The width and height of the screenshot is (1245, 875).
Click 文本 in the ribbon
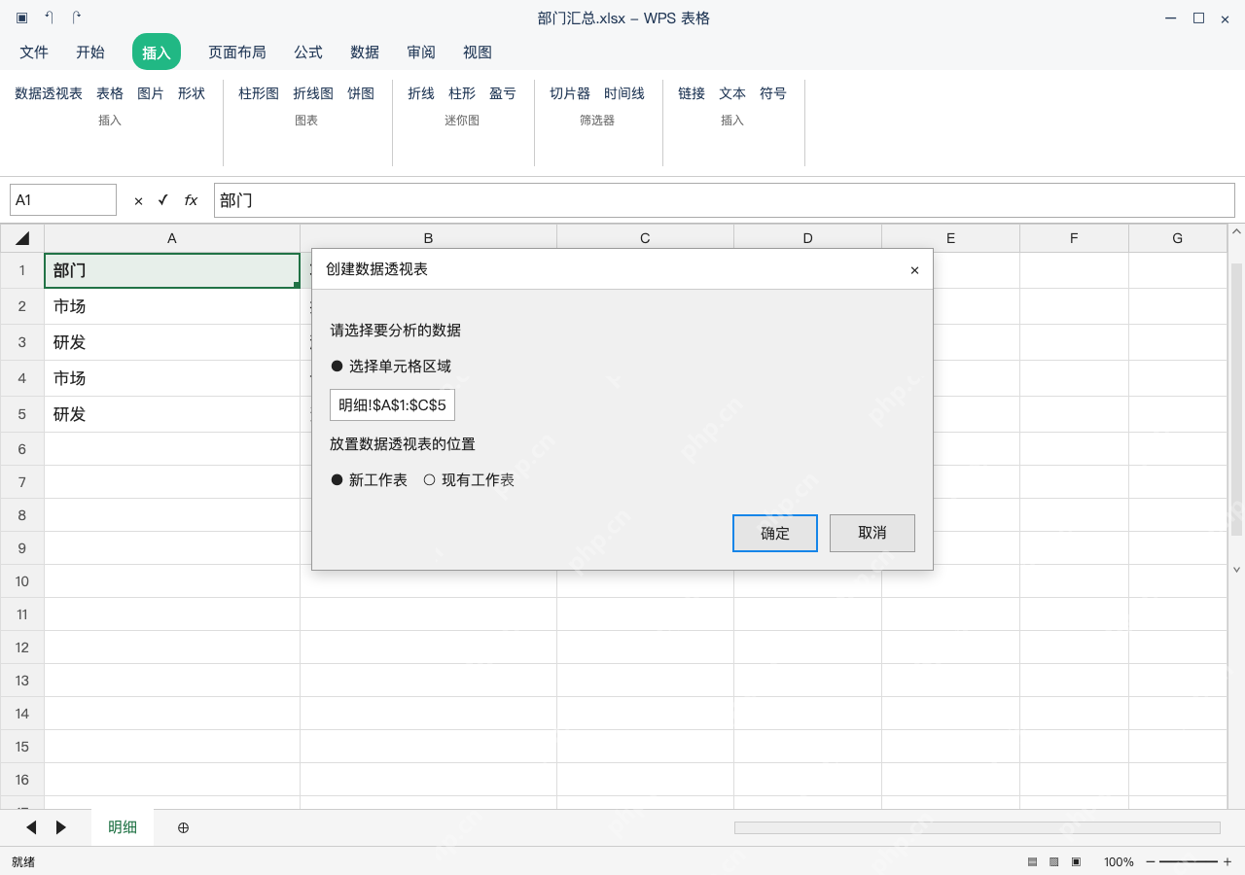click(732, 93)
